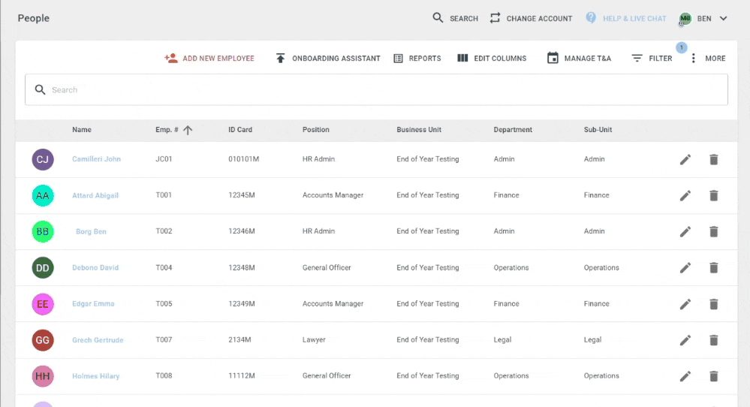The width and height of the screenshot is (750, 407).
Task: Click the Manage T&A calendar icon
Action: point(553,58)
